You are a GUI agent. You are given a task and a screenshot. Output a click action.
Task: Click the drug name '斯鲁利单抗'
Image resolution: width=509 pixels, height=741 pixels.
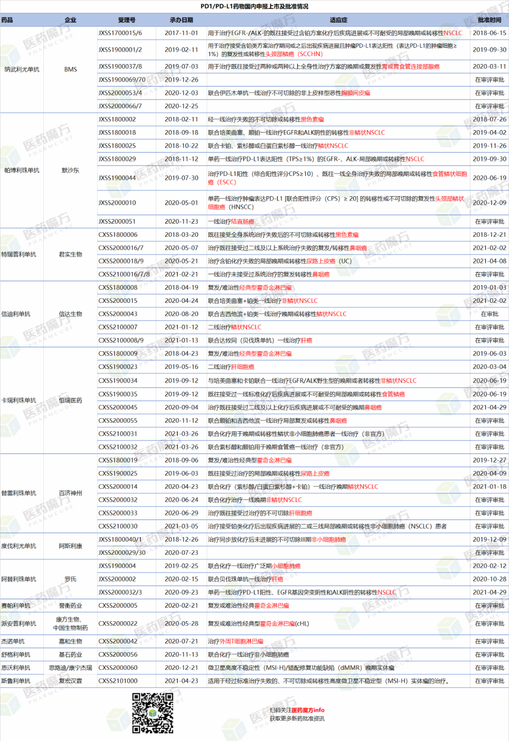click(16, 681)
